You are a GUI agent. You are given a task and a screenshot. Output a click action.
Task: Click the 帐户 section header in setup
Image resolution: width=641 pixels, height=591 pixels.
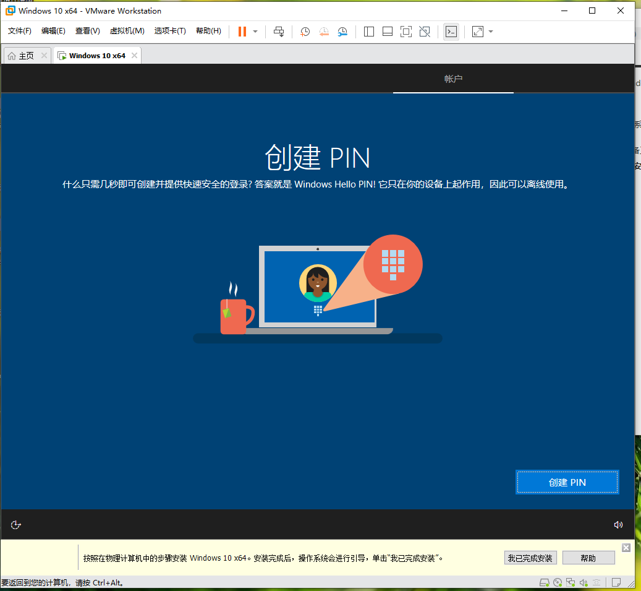click(453, 79)
